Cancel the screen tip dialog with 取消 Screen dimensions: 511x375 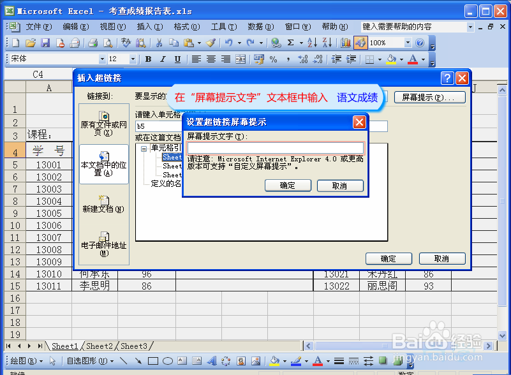coord(340,186)
